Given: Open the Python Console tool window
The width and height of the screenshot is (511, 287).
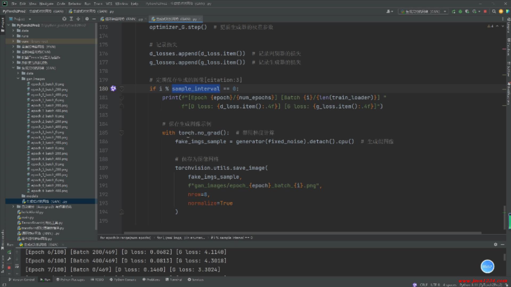Looking at the screenshot, I should point(123,280).
